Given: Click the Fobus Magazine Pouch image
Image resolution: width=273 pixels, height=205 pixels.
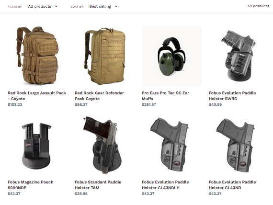Looking at the screenshot, I should pos(36,146).
